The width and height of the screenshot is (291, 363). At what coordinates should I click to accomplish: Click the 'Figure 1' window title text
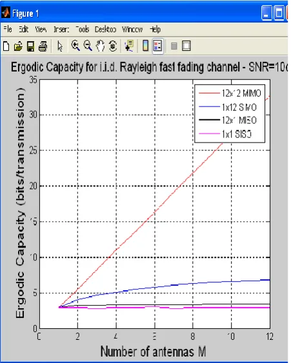tap(25, 14)
